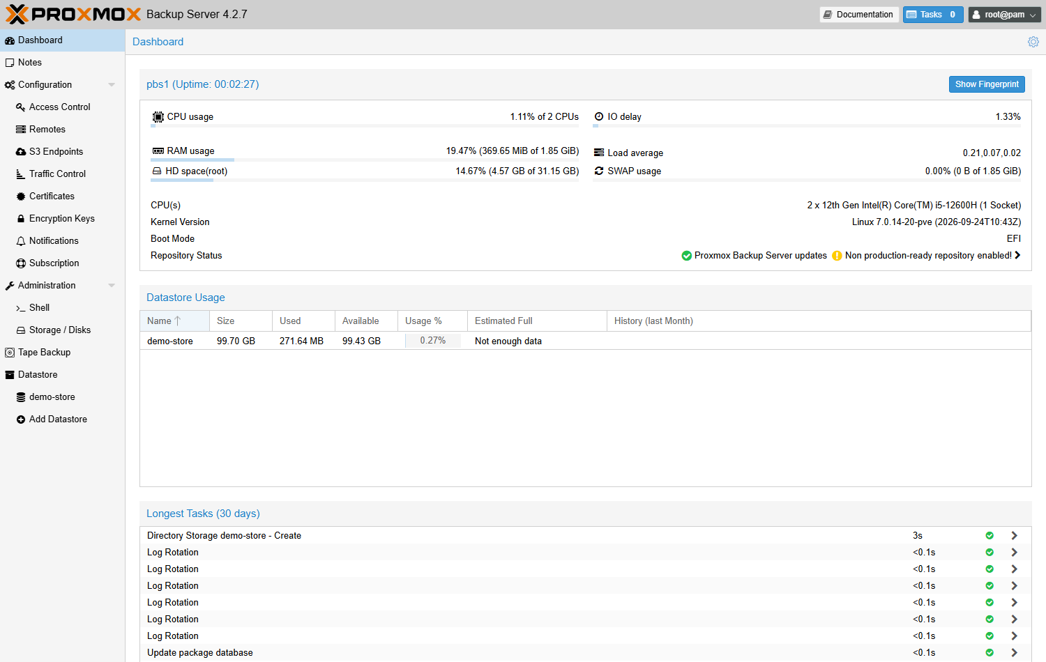Viewport: 1046px width, 662px height.
Task: Click the Estimated Full column header
Action: [x=537, y=321]
